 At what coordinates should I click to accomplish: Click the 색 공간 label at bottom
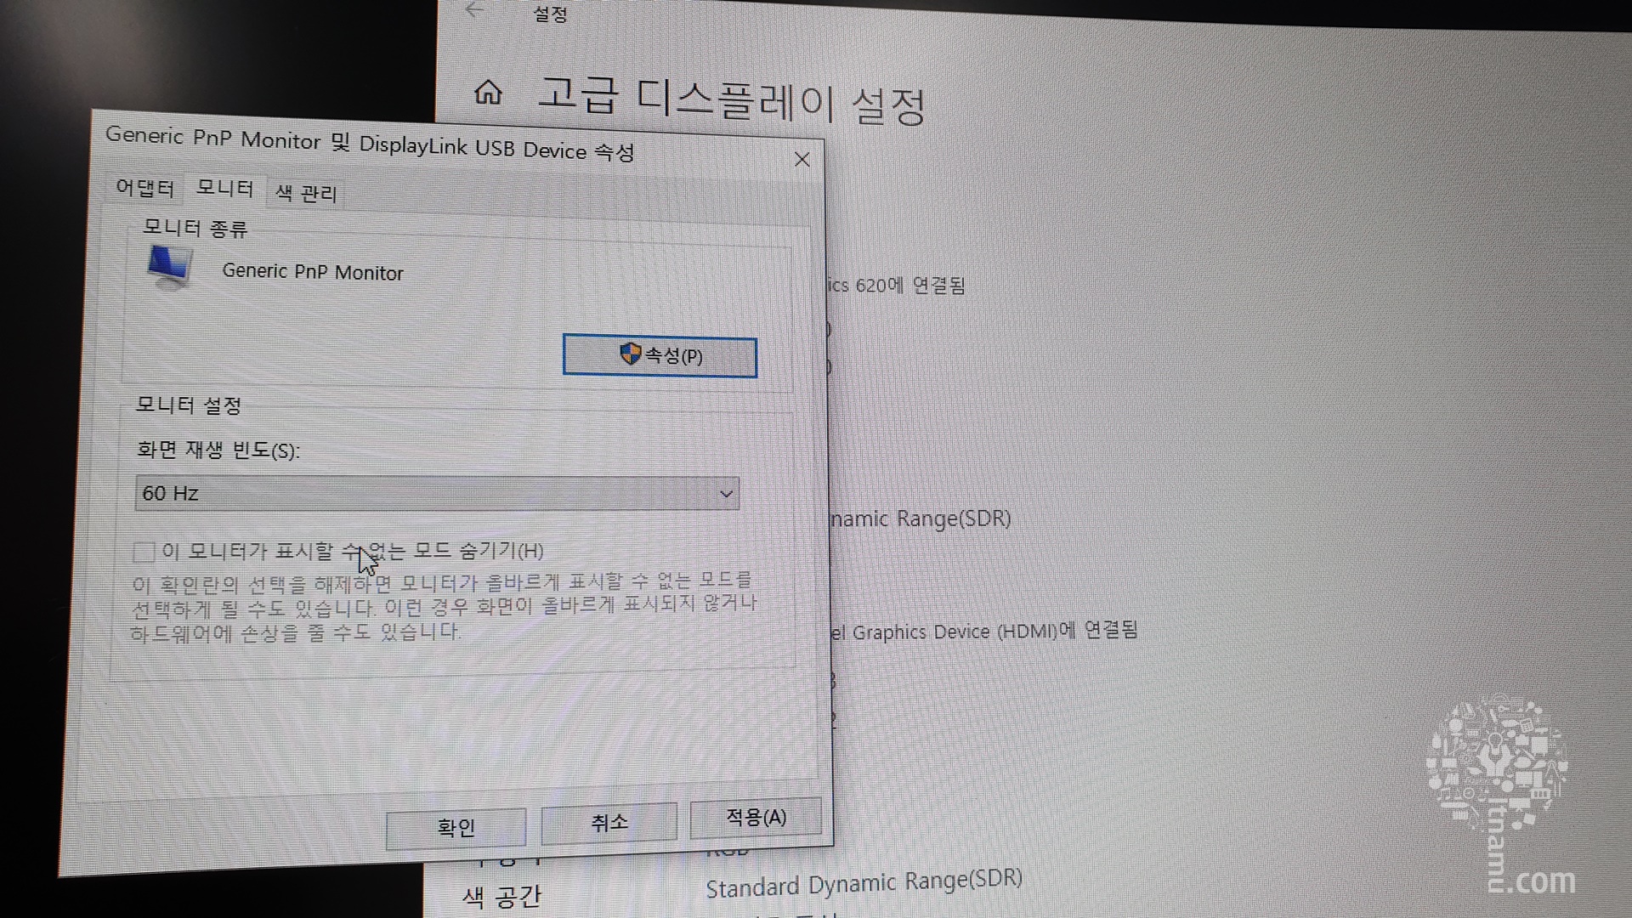501,896
